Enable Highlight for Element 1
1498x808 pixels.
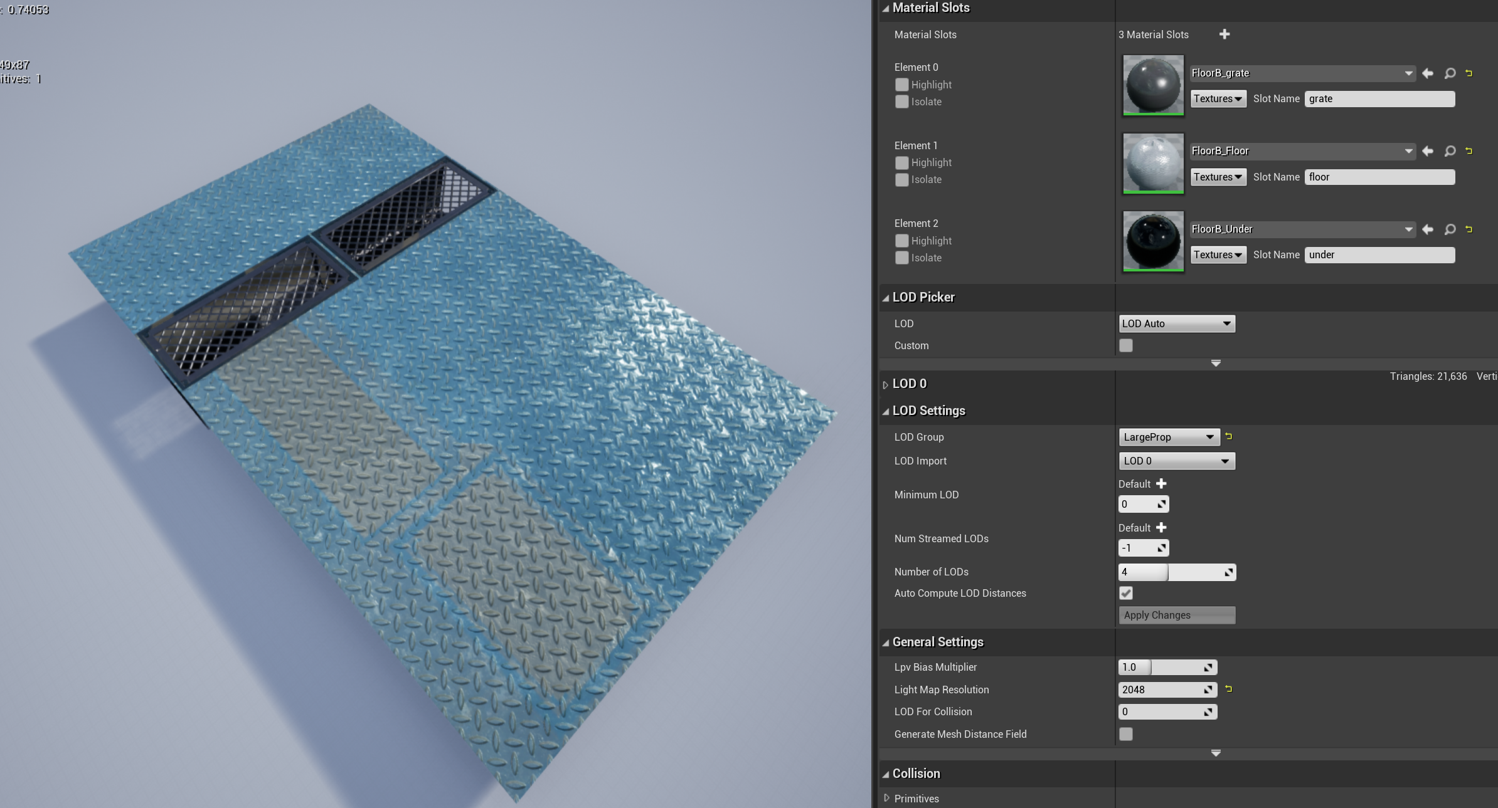901,162
